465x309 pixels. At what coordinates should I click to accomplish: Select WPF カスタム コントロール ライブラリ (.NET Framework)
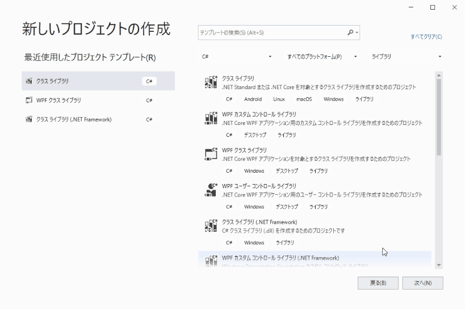pos(315,259)
